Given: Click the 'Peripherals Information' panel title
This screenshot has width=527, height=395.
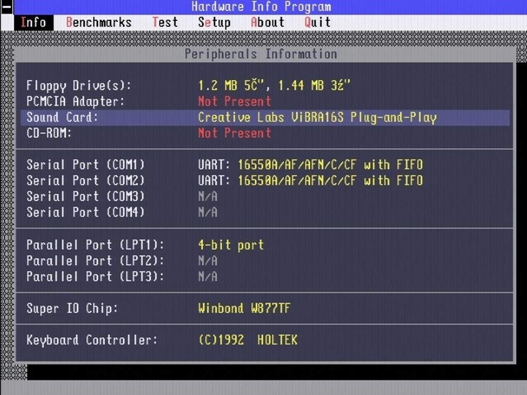Looking at the screenshot, I should tap(261, 54).
